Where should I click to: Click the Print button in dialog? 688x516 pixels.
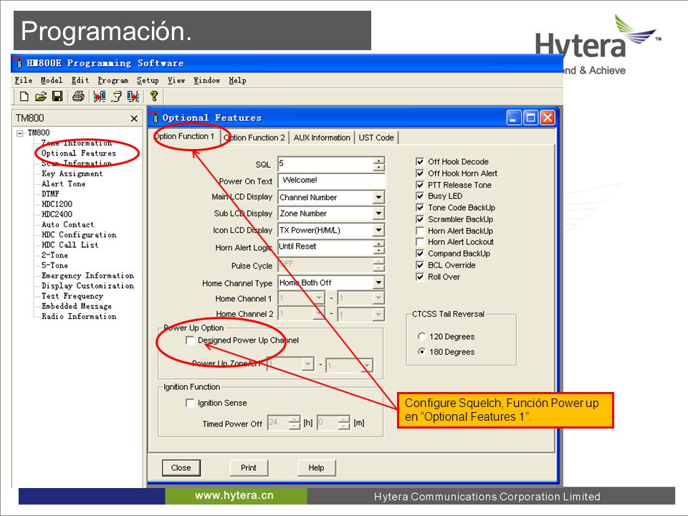click(x=249, y=468)
